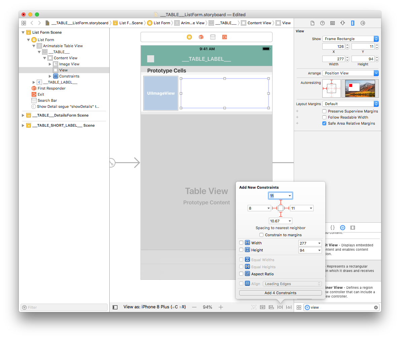Toggle the leading spacing constraint strut
The width and height of the screenshot is (400, 339).
click(x=275, y=208)
